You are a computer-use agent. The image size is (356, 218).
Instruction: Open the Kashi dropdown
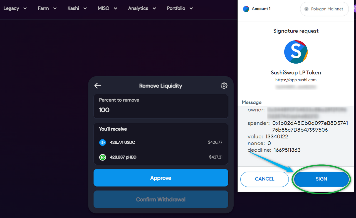click(x=77, y=8)
